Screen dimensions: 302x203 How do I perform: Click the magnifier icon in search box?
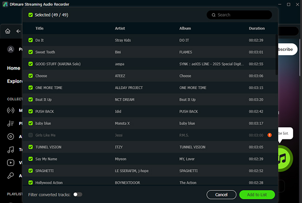213,15
